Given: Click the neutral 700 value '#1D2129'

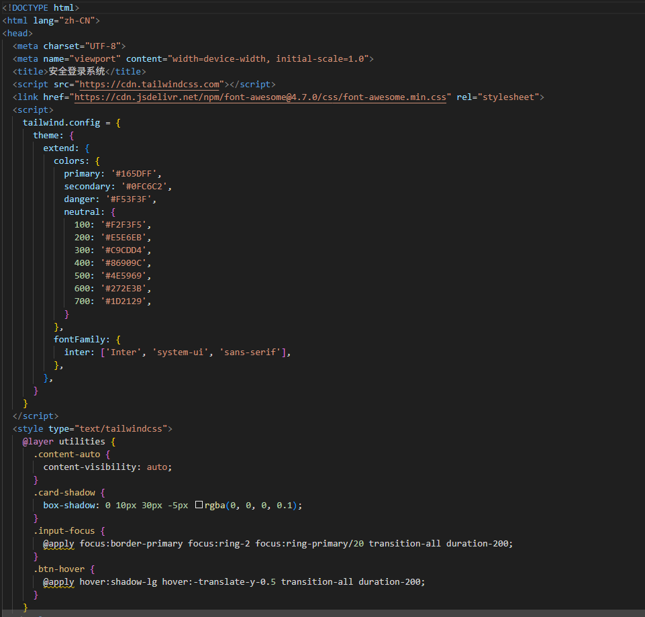Looking at the screenshot, I should pyautogui.click(x=123, y=301).
